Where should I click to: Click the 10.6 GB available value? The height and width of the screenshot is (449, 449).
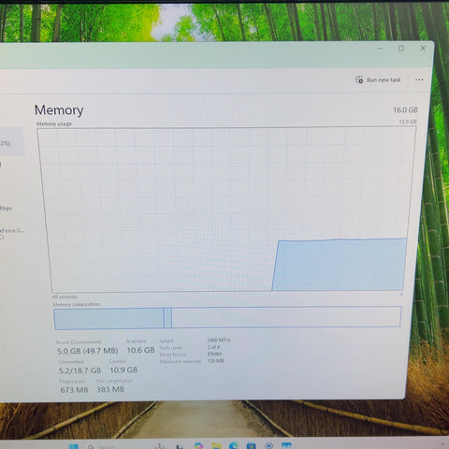click(x=140, y=350)
